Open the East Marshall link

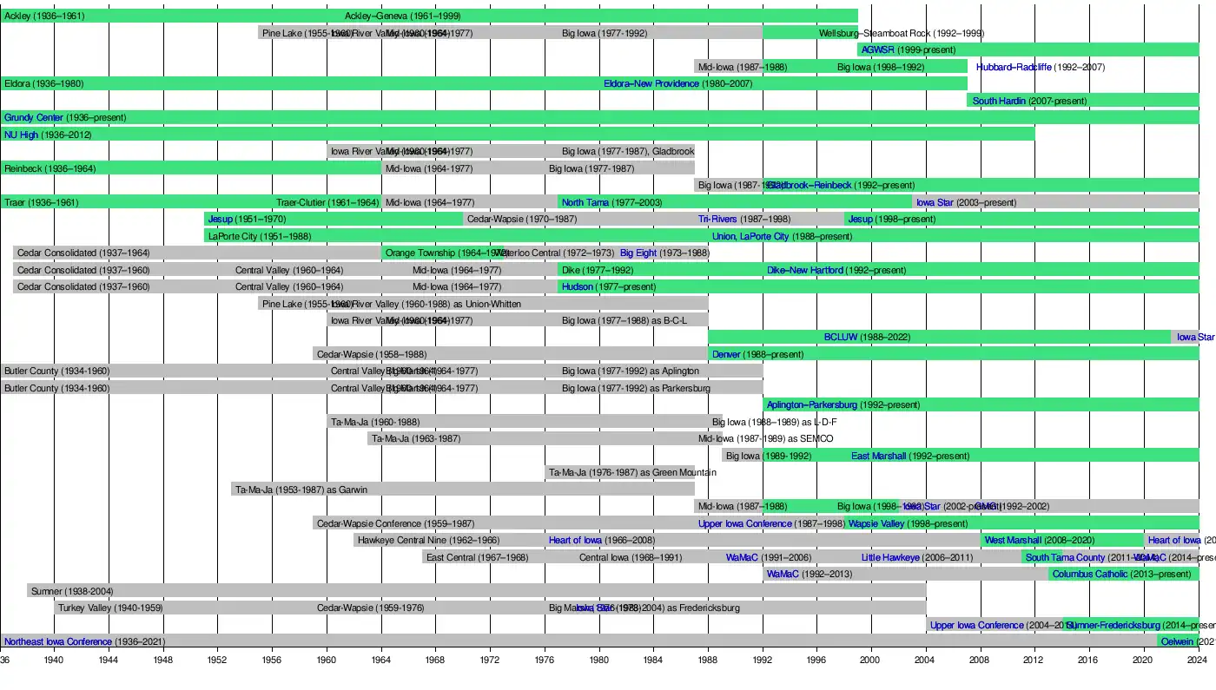[878, 456]
